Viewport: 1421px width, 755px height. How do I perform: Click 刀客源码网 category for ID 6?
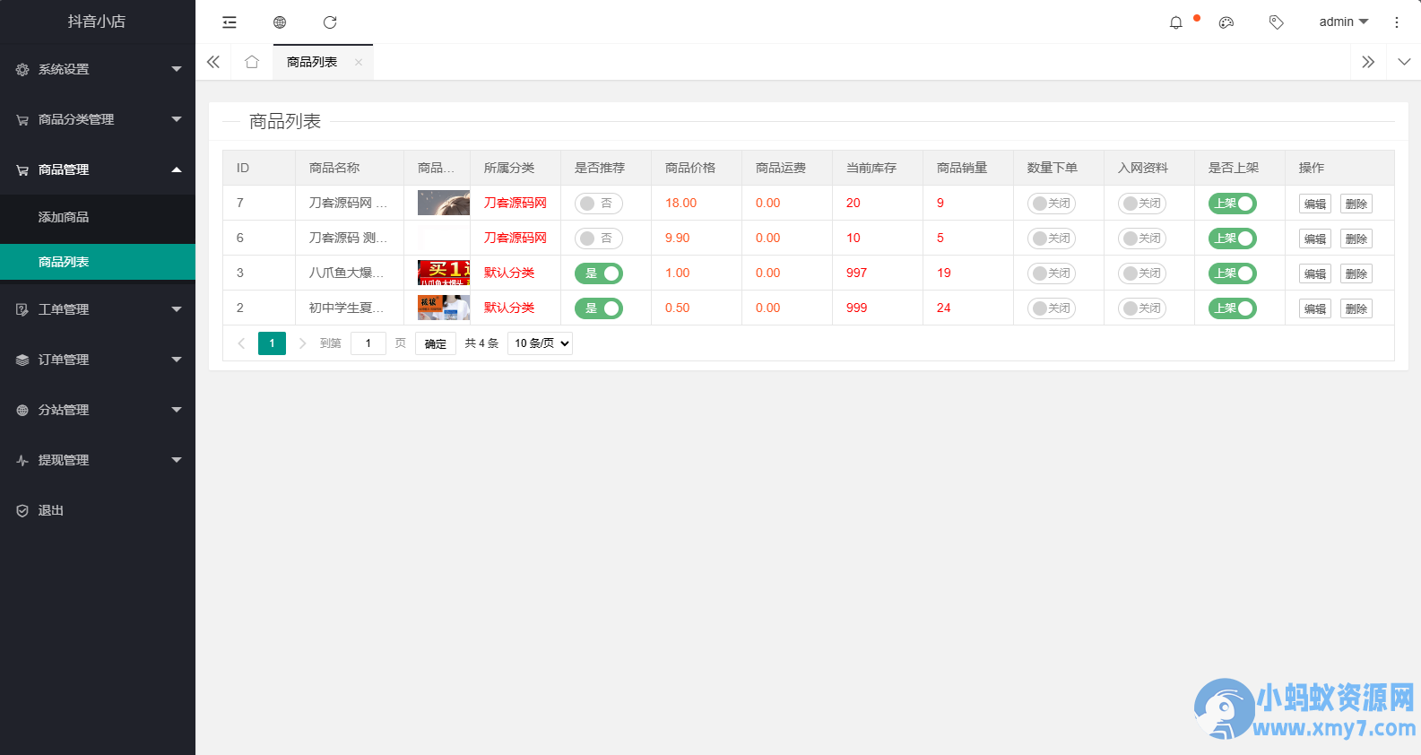tap(516, 238)
